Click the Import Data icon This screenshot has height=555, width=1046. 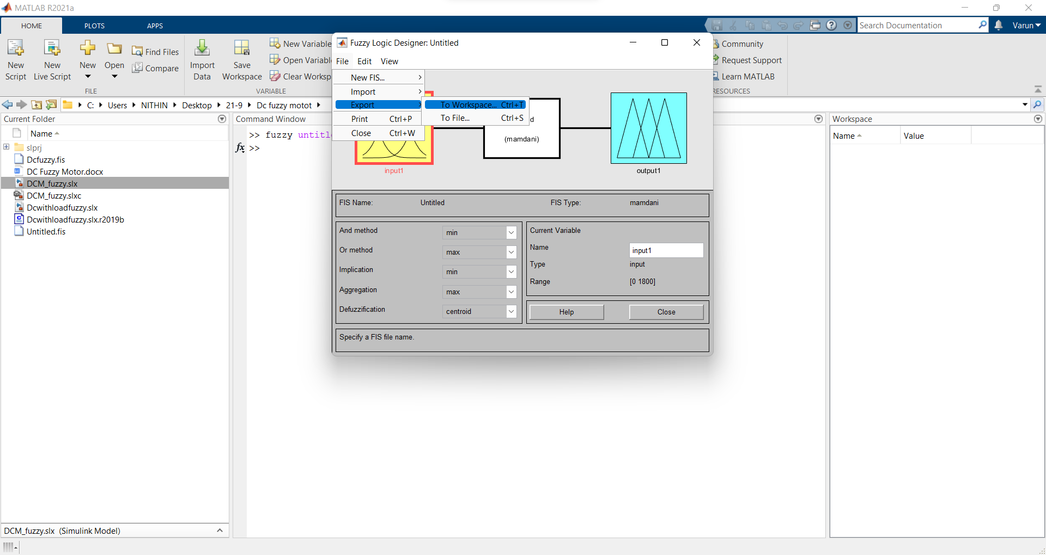point(202,48)
